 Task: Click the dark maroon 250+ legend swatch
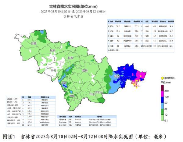point(162,87)
